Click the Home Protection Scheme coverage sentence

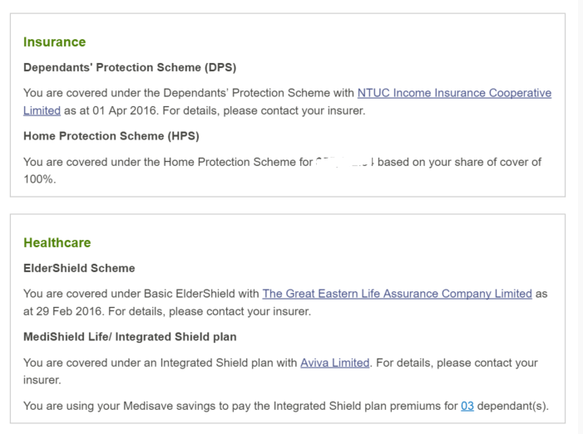(166, 163)
